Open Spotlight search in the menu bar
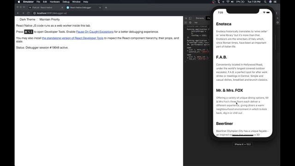This screenshot has width=295, height=166. coord(265,2)
